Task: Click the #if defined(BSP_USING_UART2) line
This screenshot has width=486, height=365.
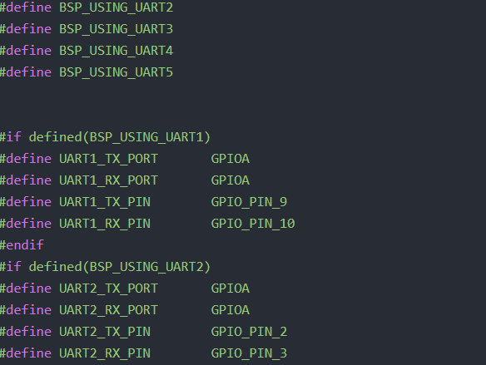Action: click(x=105, y=267)
